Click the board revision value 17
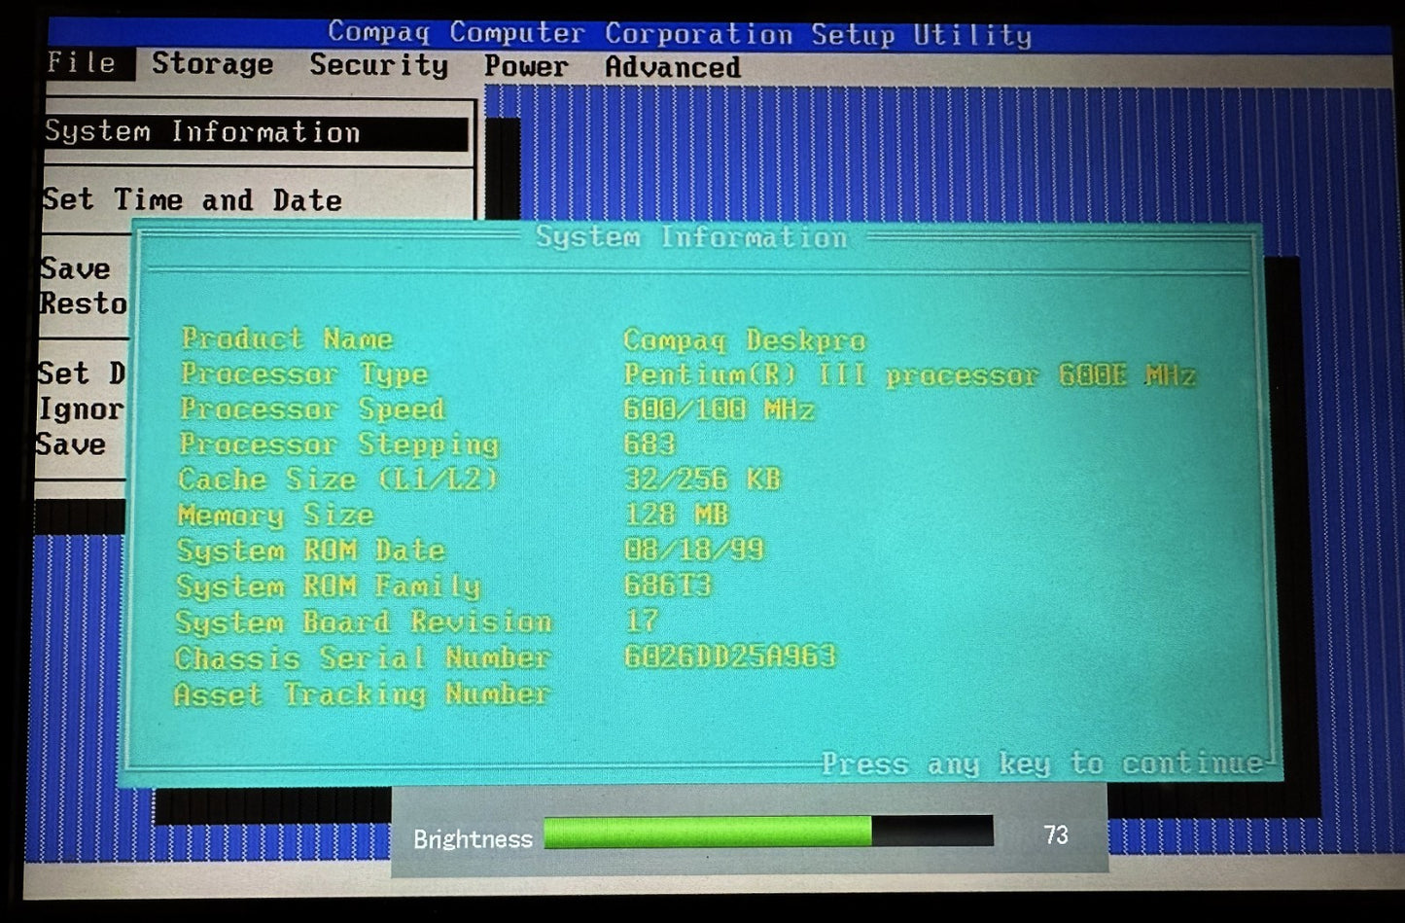1405x923 pixels. (x=642, y=621)
